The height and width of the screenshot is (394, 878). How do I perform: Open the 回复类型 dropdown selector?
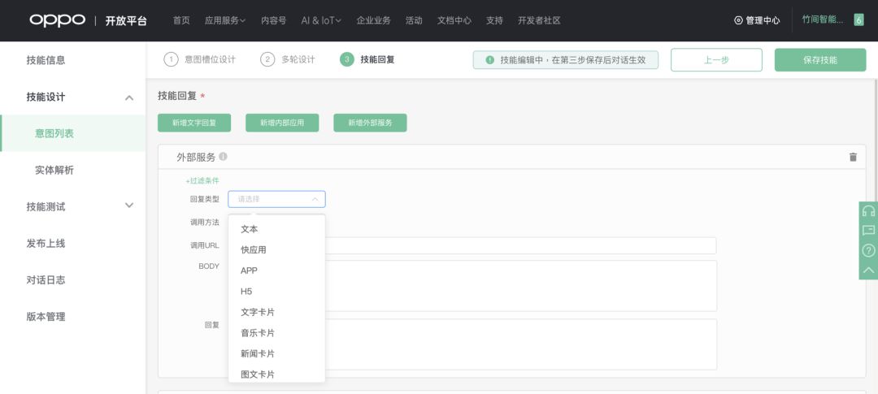[276, 199]
